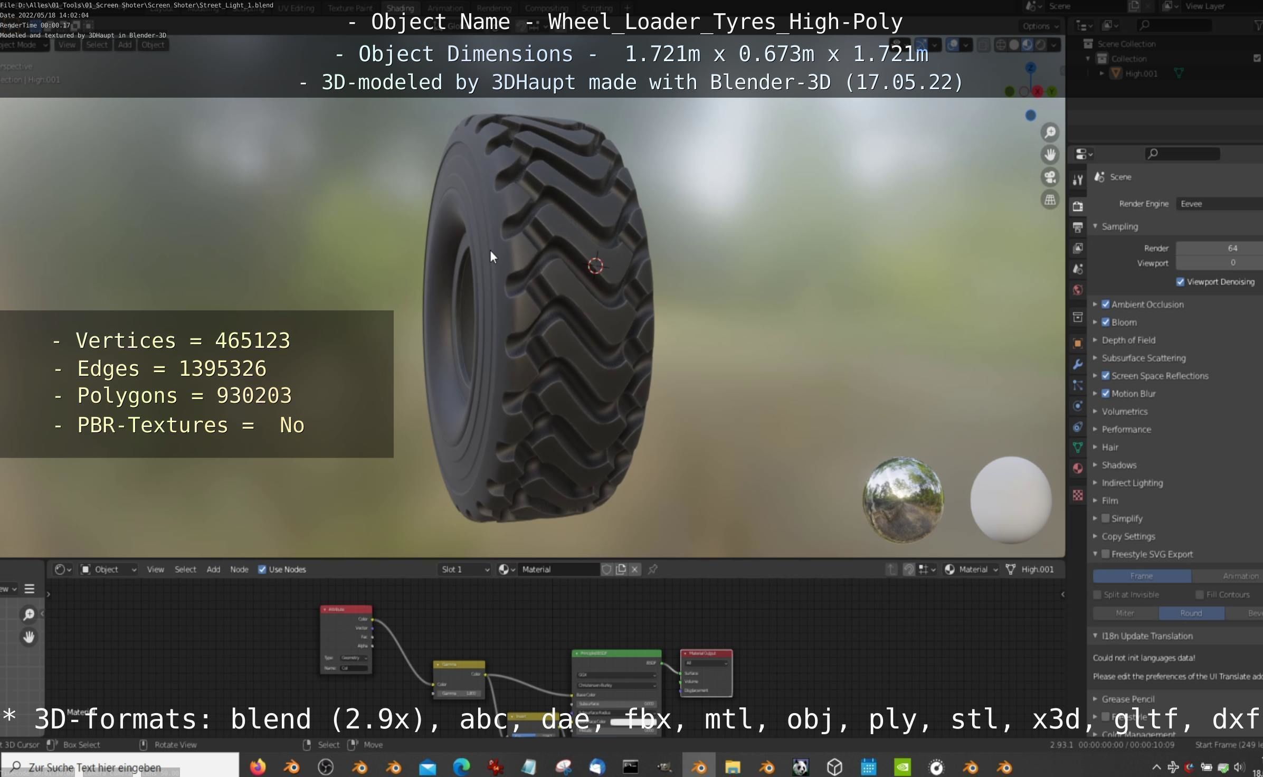Toggle Ambient Occlusion checkbox
The image size is (1263, 777).
tap(1105, 305)
